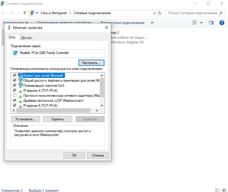Click scroll right arrow in components list
228x192 pixels.
point(97,110)
